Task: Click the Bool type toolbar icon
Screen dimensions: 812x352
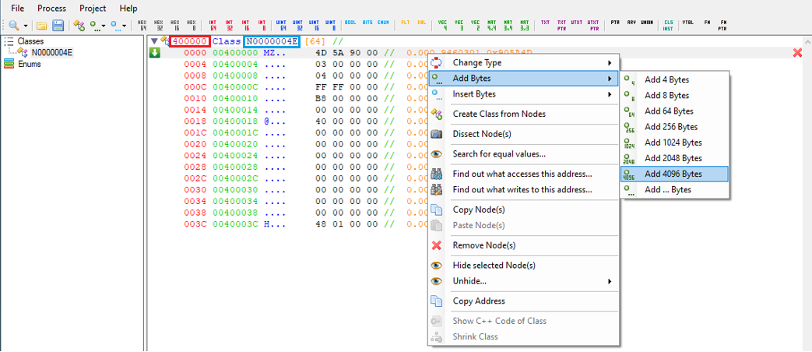Action: click(350, 25)
